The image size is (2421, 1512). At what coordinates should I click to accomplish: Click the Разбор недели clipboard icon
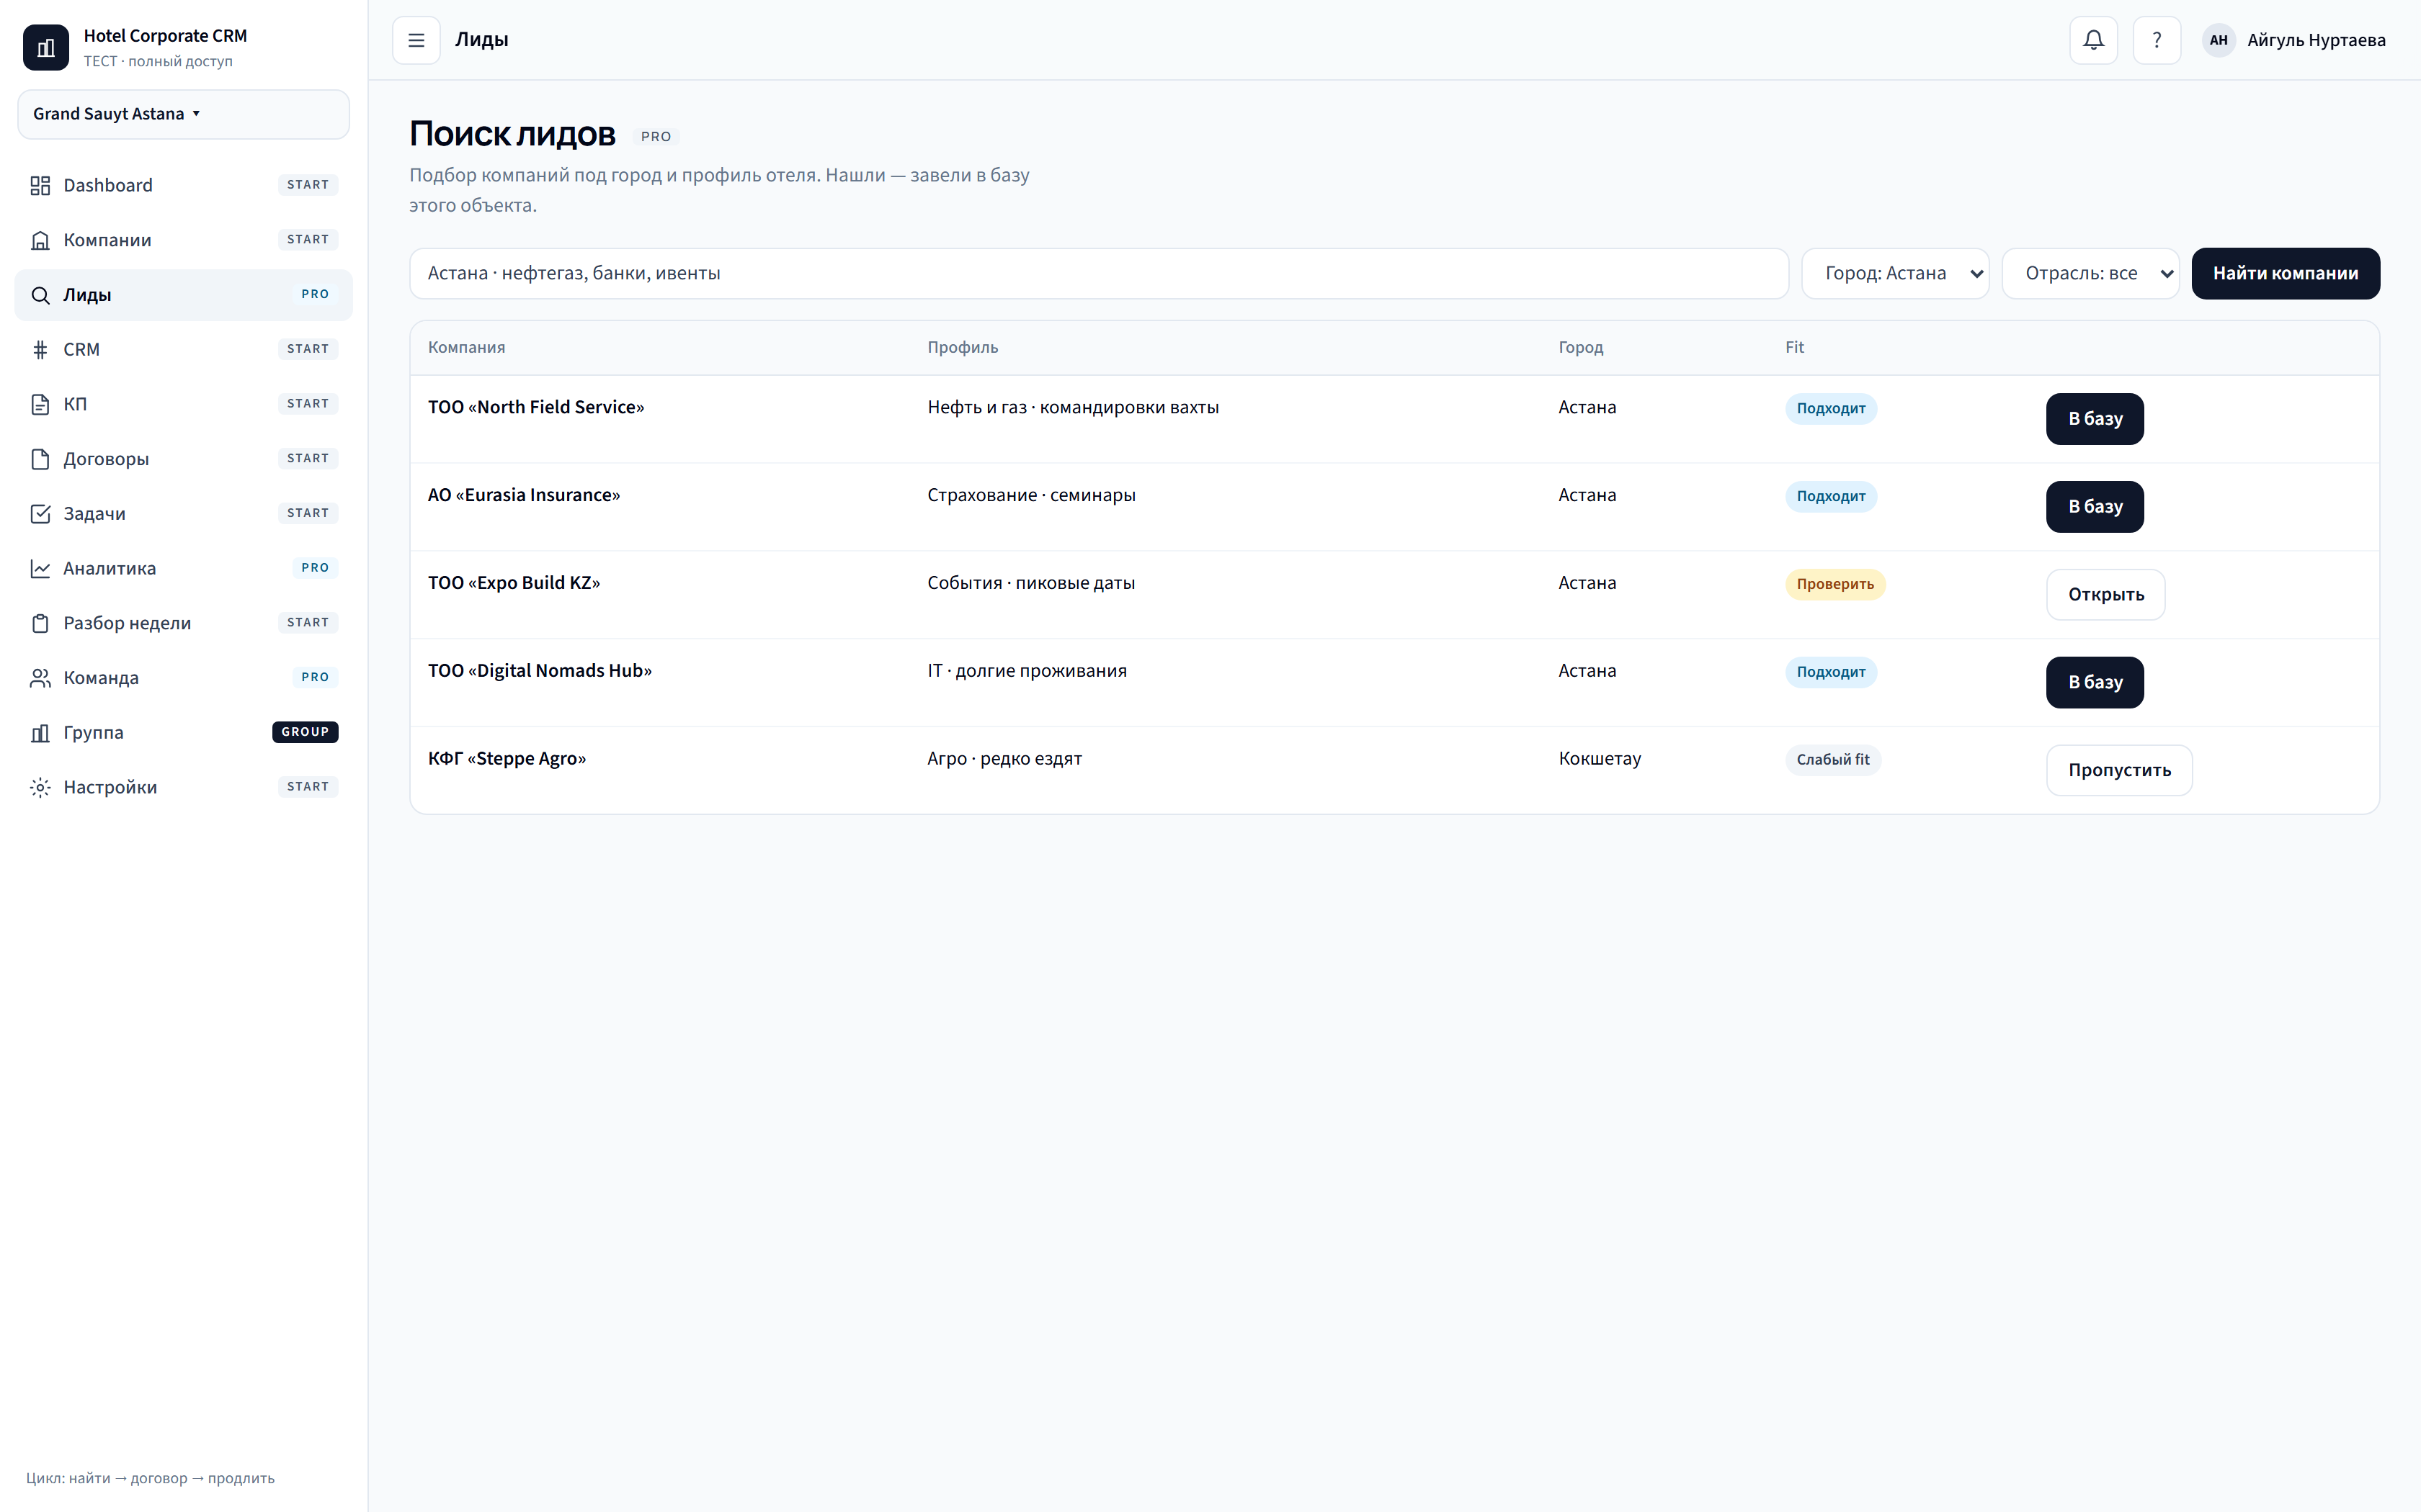[40, 623]
